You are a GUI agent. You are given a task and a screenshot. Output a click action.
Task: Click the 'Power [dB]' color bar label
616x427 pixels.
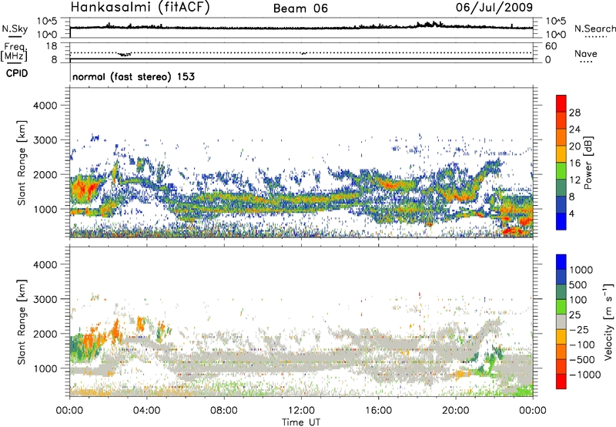tap(588, 163)
